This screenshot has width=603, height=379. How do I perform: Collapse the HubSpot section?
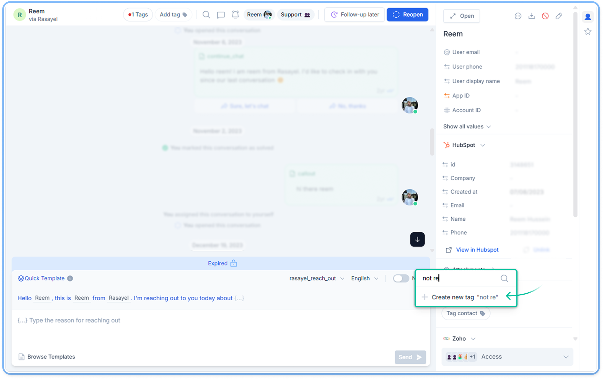[483, 145]
